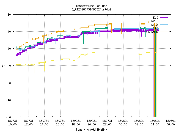
Task: Click the NPD1 legend label
Action: pyautogui.click(x=155, y=21)
